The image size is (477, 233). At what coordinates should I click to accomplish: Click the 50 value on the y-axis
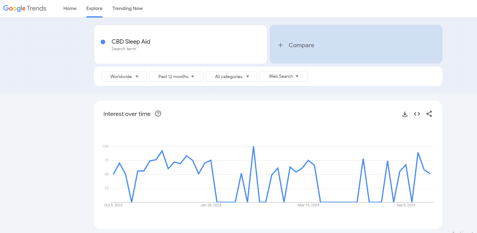107,174
